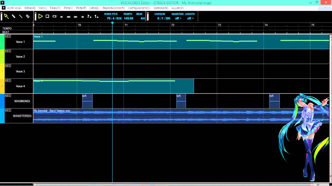This screenshot has width=332, height=186.
Task: Open the Tarea menu
Action: 55,8
